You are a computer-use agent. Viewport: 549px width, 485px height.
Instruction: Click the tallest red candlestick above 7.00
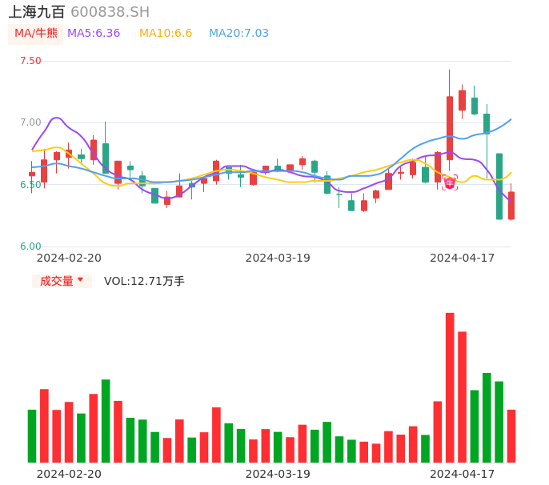tap(450, 128)
